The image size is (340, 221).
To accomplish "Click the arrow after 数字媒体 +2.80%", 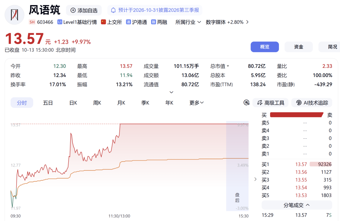I will pyautogui.click(x=247, y=22).
